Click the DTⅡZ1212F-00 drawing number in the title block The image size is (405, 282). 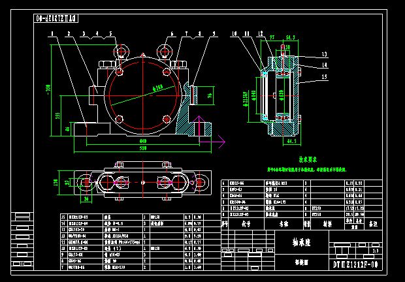tap(355, 264)
